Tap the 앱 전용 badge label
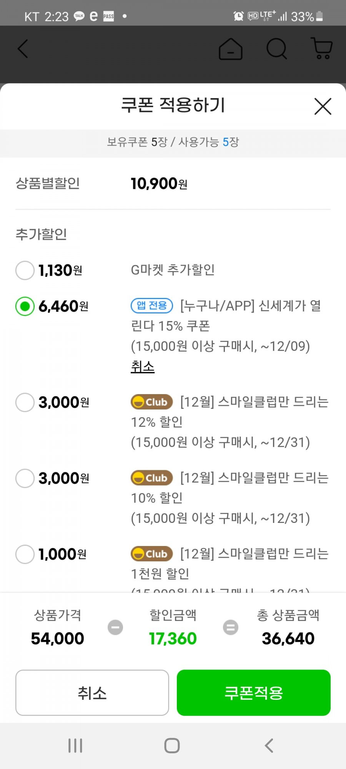346x769 pixels. [x=152, y=306]
